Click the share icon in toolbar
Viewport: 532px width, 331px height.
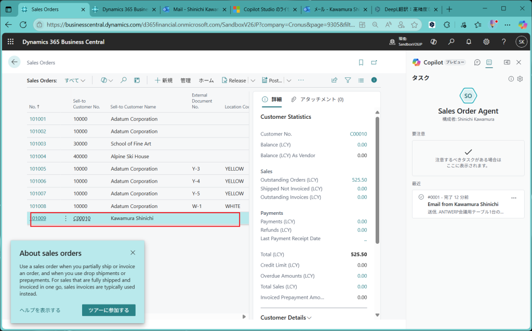(334, 80)
